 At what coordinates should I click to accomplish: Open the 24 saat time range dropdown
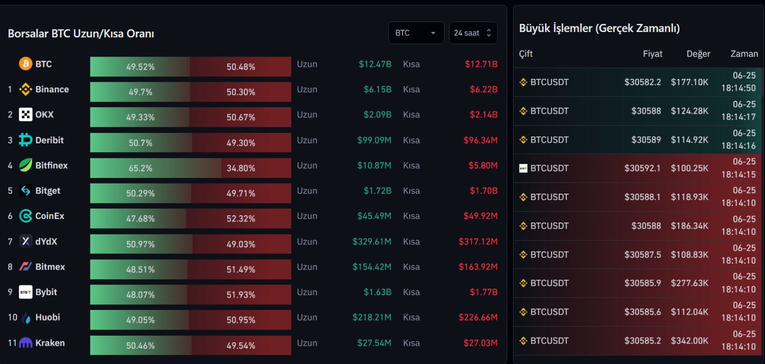[473, 33]
